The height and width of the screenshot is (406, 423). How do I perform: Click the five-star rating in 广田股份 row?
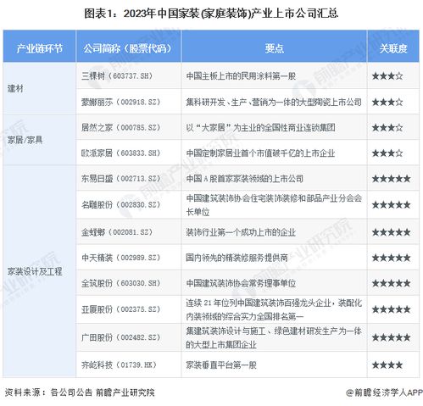point(391,337)
